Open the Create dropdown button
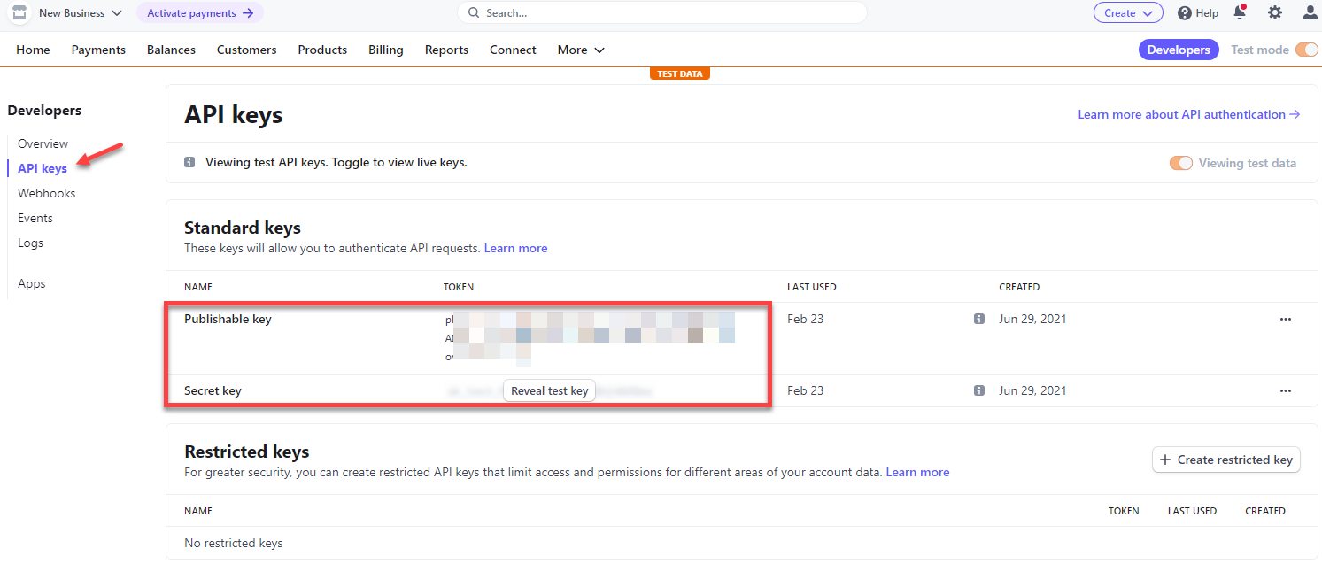Viewport: 1322px width, 564px height. click(1128, 13)
